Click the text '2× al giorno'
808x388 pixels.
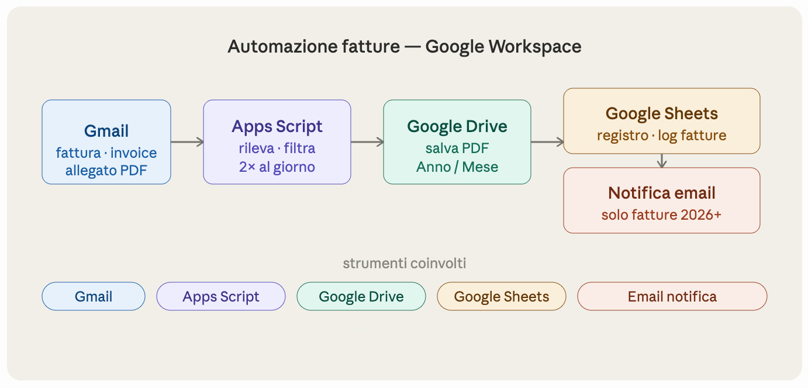pos(277,167)
